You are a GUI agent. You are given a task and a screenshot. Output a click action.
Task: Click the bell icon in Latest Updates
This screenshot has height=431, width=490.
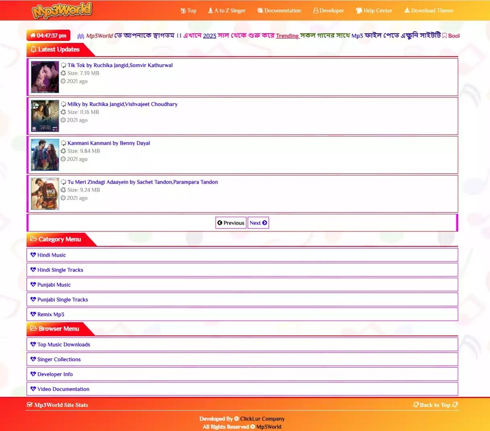tap(34, 49)
